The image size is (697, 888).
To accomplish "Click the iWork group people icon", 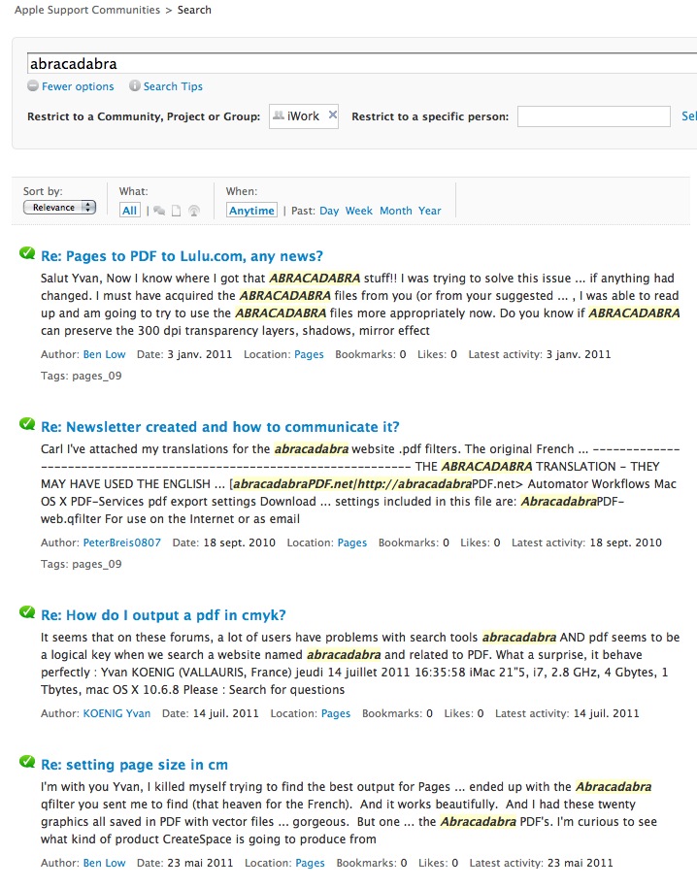I will tap(279, 115).
